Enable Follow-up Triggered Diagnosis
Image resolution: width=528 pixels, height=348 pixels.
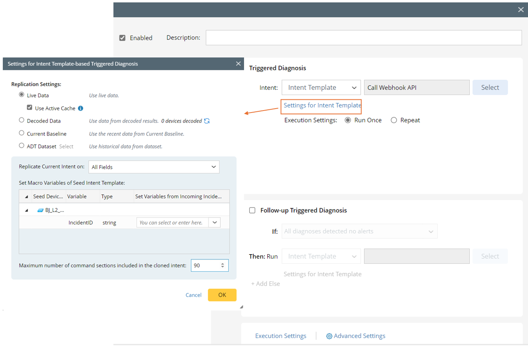(x=252, y=210)
